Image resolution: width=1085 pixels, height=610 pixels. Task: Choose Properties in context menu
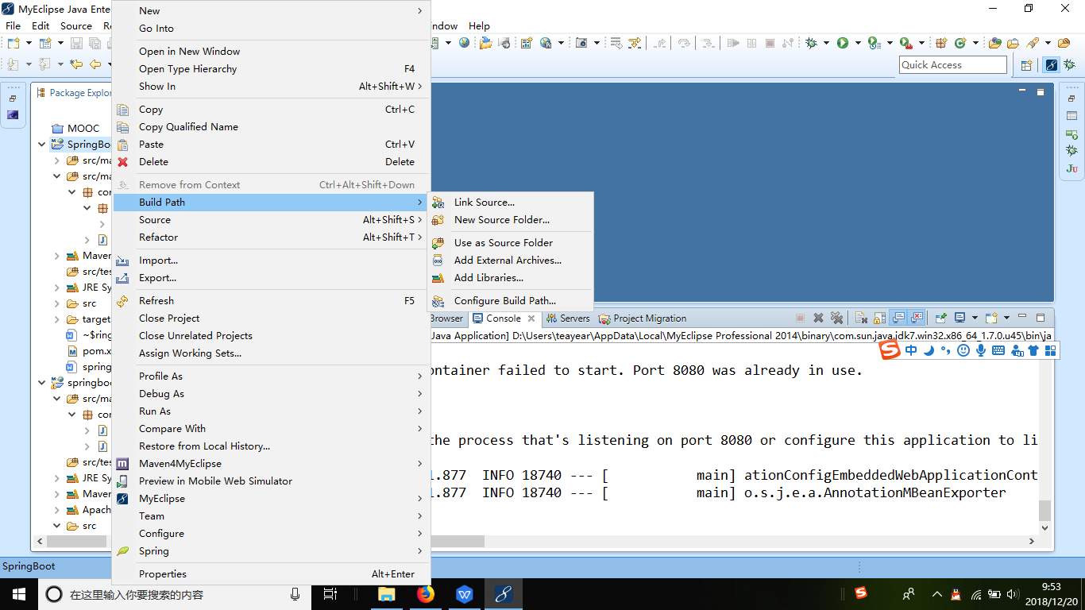click(271, 574)
